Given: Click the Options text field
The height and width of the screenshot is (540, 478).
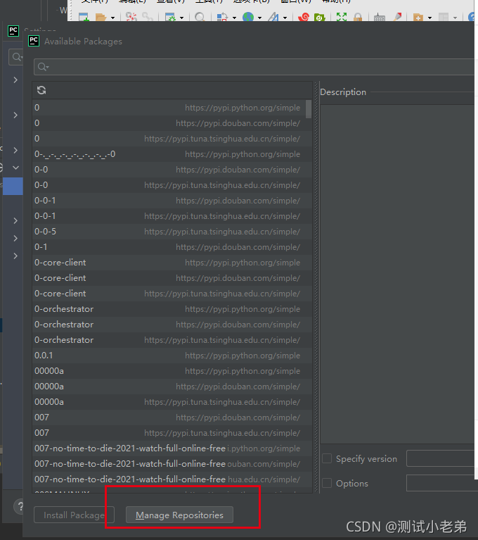Looking at the screenshot, I should [442, 483].
